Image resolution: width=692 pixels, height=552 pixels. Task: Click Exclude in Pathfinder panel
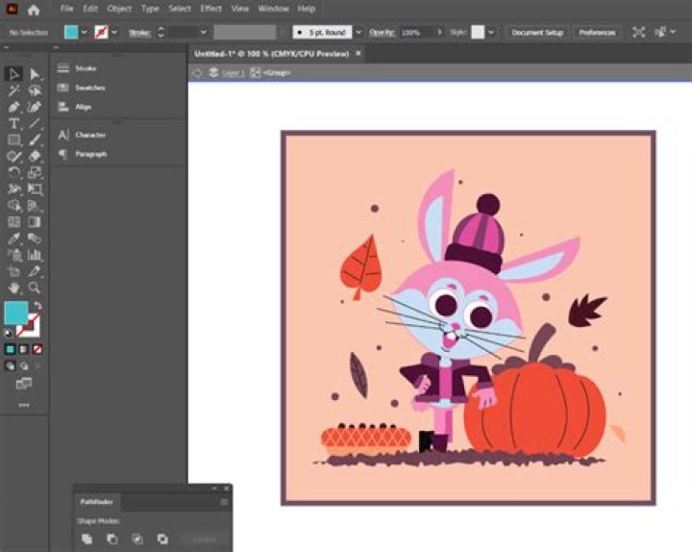(162, 539)
